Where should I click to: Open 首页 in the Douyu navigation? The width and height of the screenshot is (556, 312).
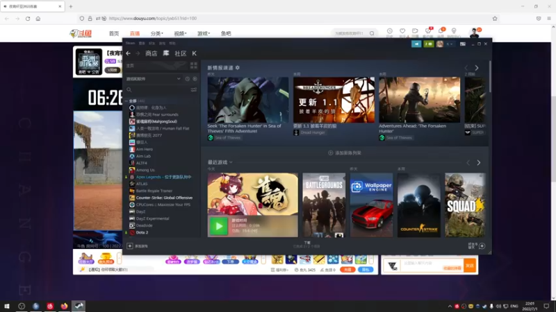pyautogui.click(x=114, y=33)
